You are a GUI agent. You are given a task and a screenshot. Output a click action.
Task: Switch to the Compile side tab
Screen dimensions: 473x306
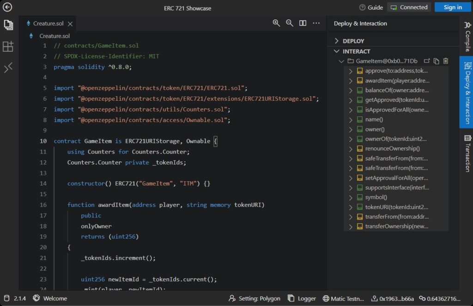point(467,38)
